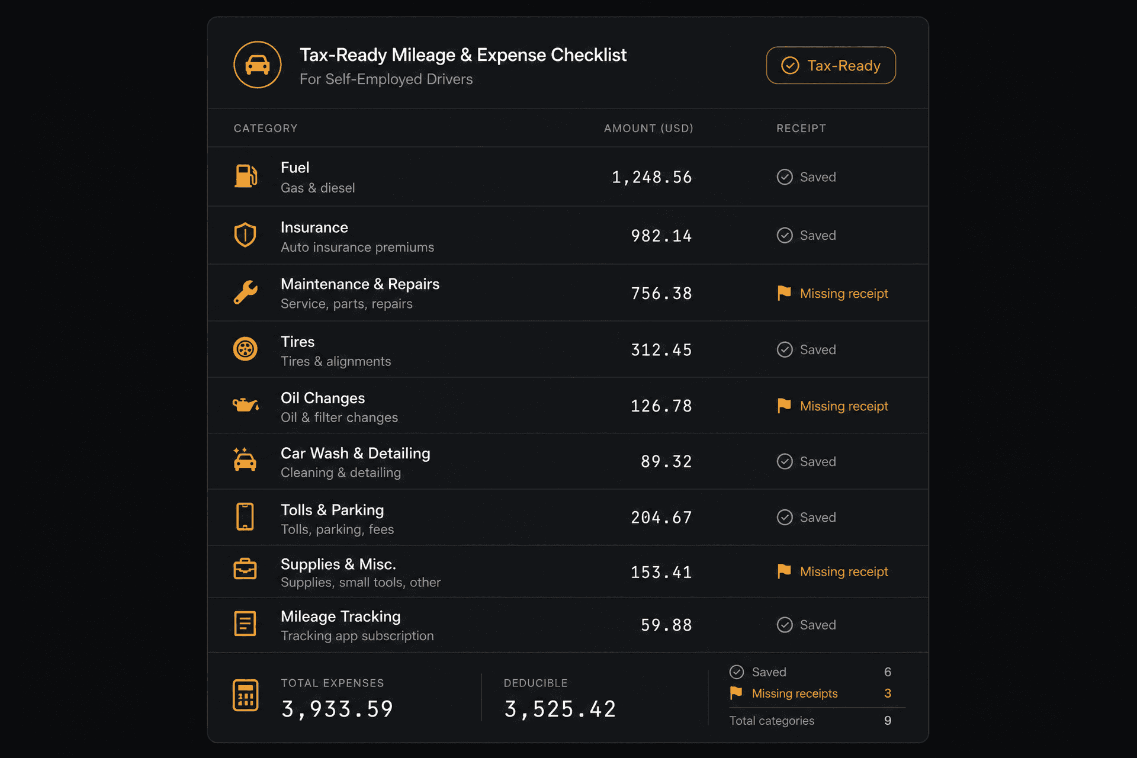Click the Maintenance wrench icon

[245, 293]
